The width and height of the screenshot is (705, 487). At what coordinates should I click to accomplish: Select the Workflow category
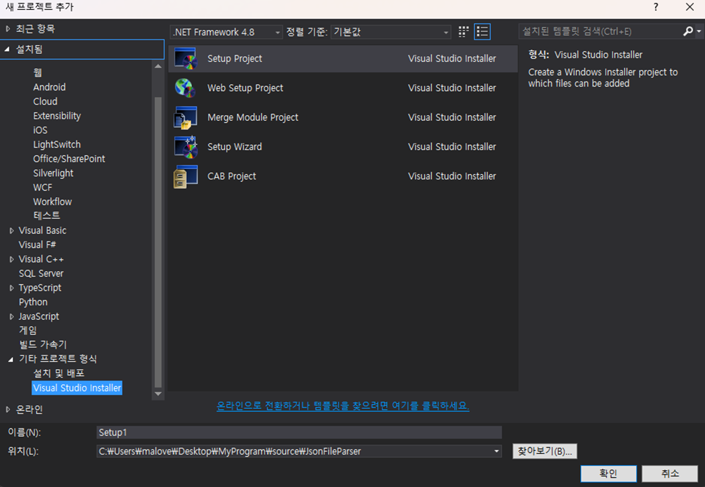point(52,202)
